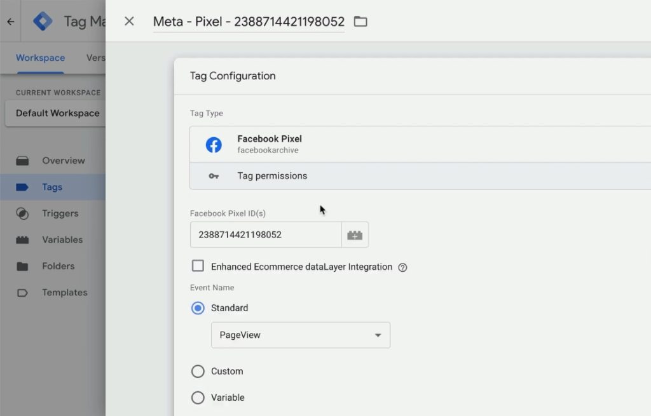
Task: Click the 'Facebook Pixel ID(s)' label
Action: [228, 213]
